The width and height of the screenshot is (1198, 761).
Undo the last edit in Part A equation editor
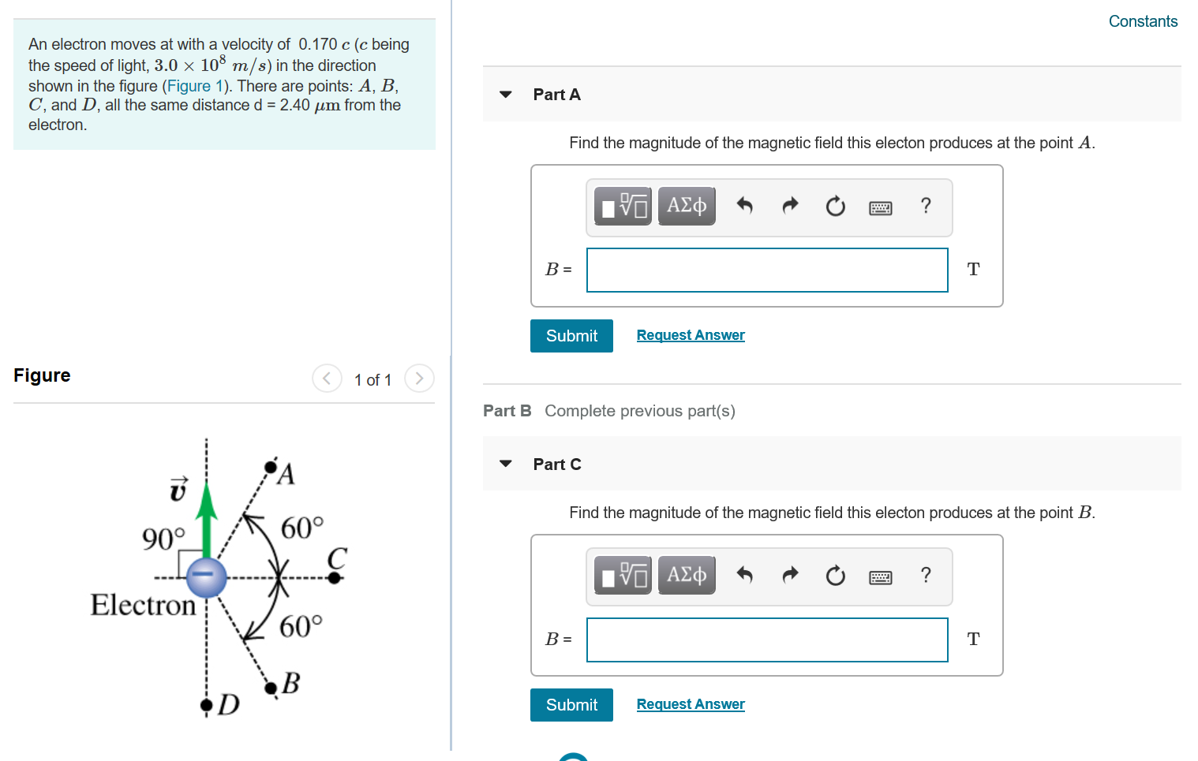pos(744,206)
